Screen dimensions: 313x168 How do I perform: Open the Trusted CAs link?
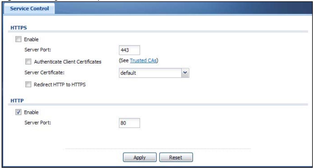pos(143,60)
